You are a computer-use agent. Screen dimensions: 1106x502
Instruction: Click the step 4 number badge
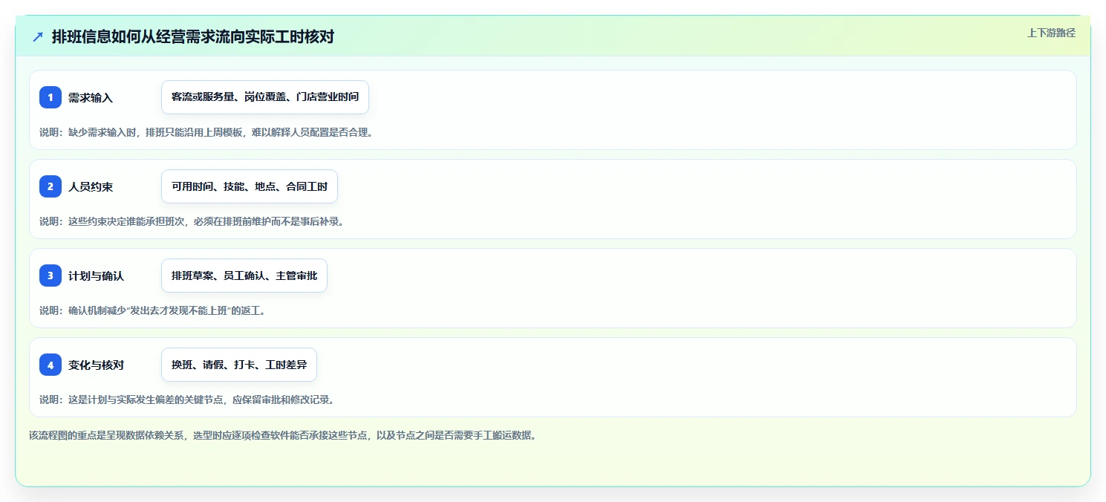(x=51, y=365)
